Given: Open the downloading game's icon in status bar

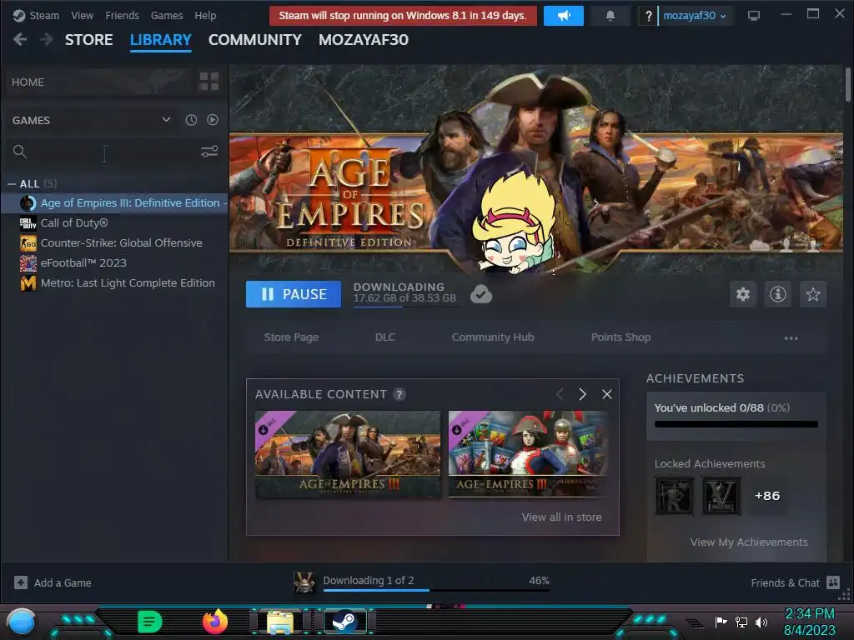Looking at the screenshot, I should point(304,582).
